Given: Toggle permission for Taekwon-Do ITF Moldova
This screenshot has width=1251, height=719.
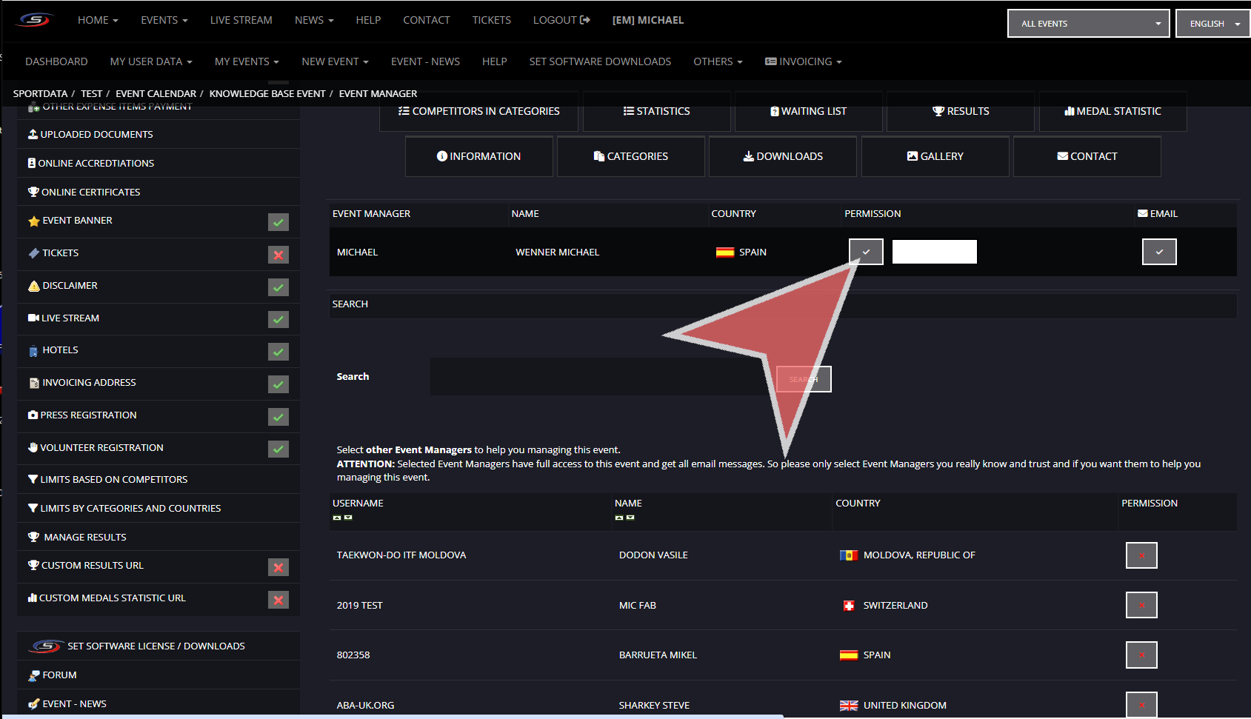Looking at the screenshot, I should pos(1141,555).
